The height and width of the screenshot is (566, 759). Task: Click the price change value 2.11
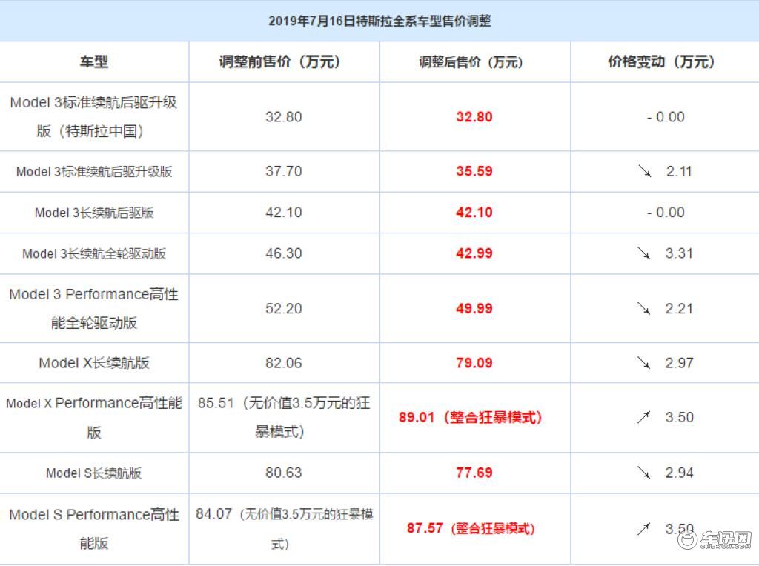(679, 171)
